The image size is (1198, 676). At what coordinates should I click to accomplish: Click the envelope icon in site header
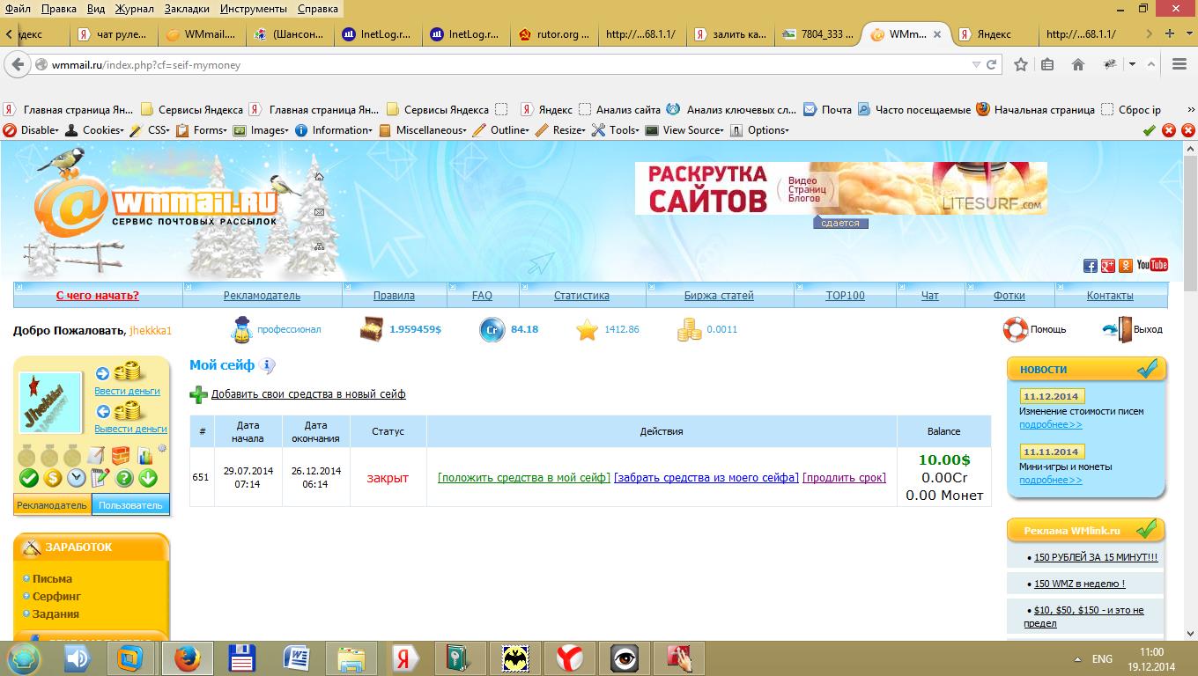[319, 212]
